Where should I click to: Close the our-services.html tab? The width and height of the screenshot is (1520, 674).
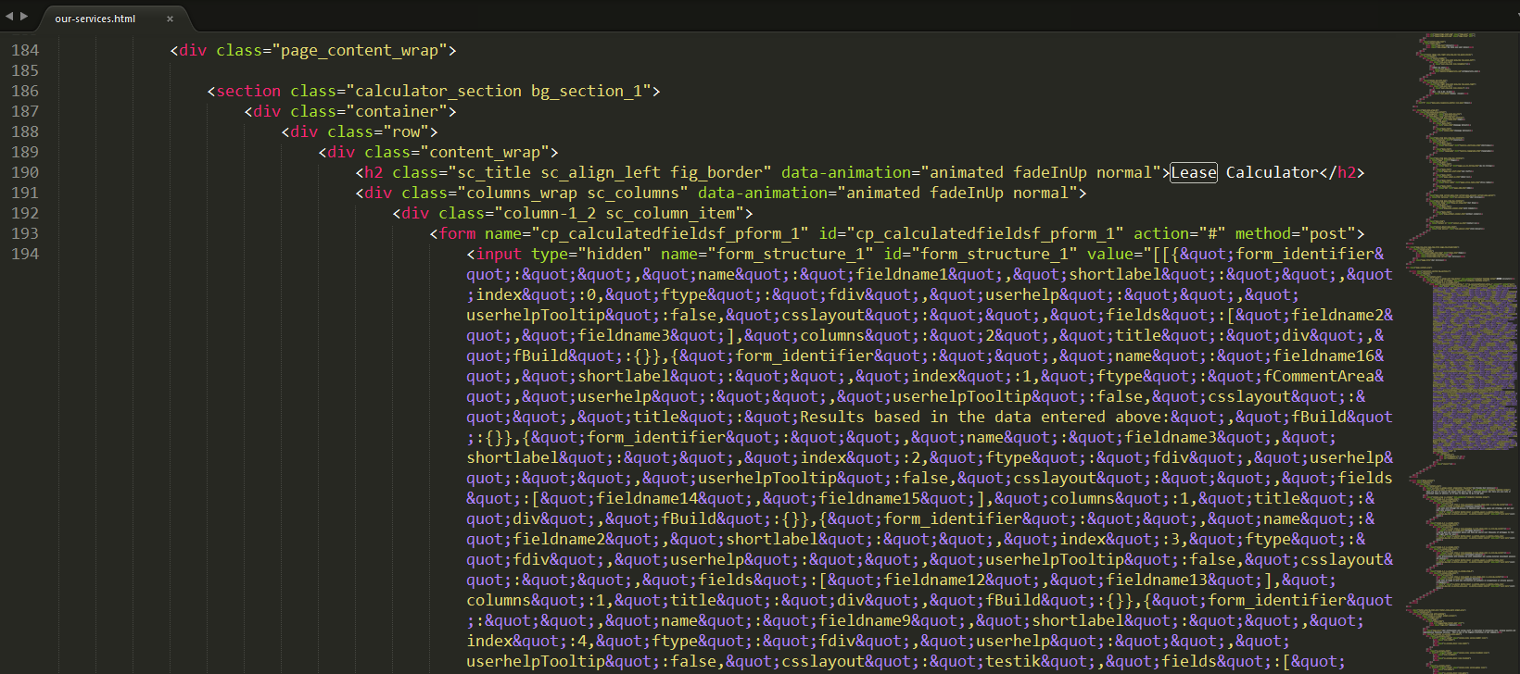click(x=170, y=19)
